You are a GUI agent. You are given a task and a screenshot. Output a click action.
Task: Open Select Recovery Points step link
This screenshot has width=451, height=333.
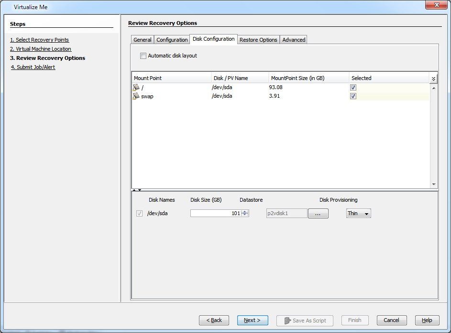click(x=40, y=40)
